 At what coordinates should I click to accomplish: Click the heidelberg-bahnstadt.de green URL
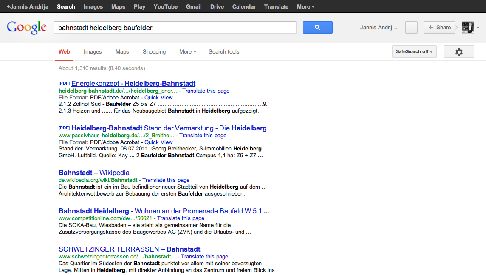coord(118,91)
